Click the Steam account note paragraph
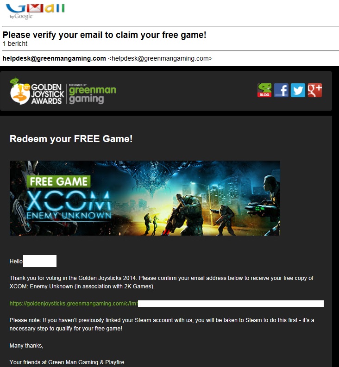This screenshot has width=339, height=367. (x=162, y=324)
